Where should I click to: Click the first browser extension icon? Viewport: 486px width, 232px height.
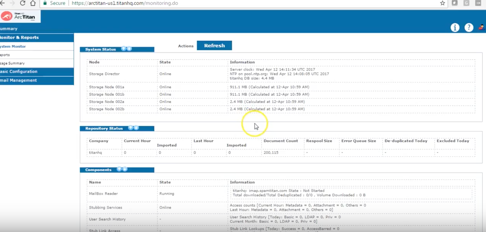(455, 3)
